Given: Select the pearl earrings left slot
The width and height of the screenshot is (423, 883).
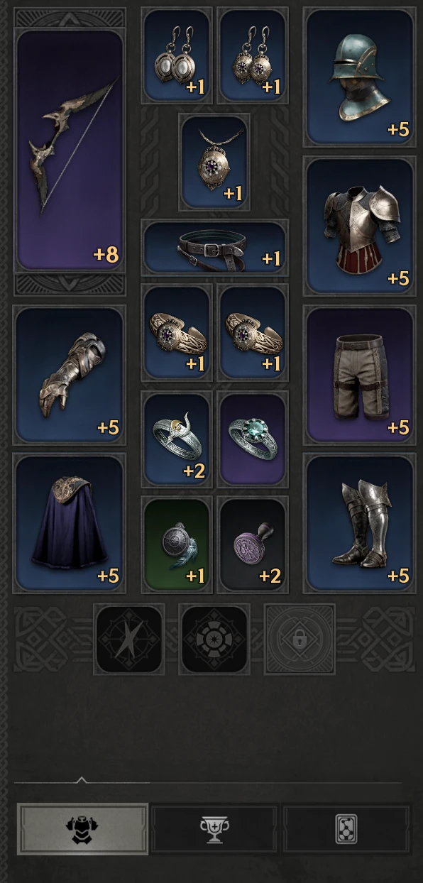Looking at the screenshot, I should tap(177, 55).
